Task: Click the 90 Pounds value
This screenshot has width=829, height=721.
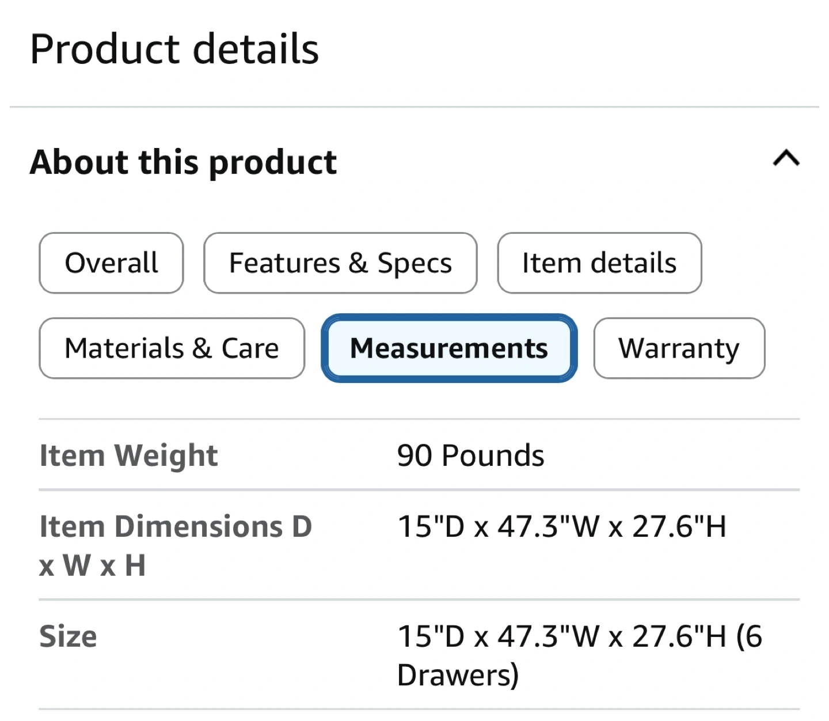Action: tap(470, 456)
